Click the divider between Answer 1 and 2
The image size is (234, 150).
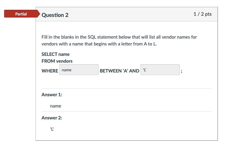tap(126, 111)
